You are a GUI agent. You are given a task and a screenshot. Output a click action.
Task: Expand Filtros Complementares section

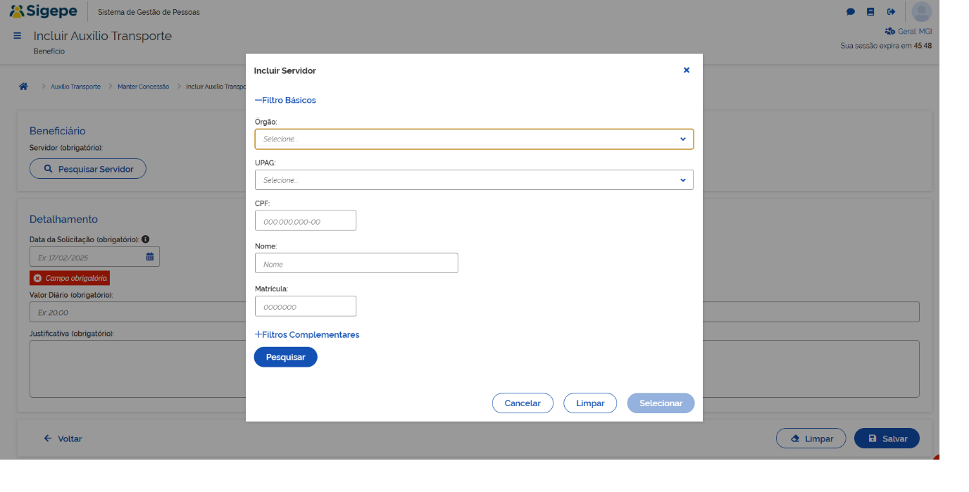coord(307,335)
